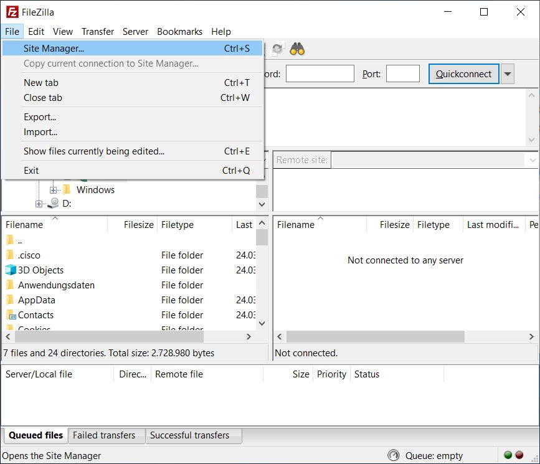
Task: Switch to the Successful transfers tab
Action: click(x=194, y=435)
